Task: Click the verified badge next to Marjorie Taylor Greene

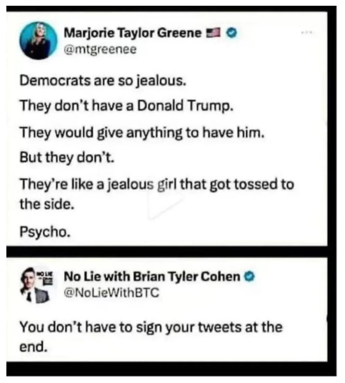Action: [231, 33]
